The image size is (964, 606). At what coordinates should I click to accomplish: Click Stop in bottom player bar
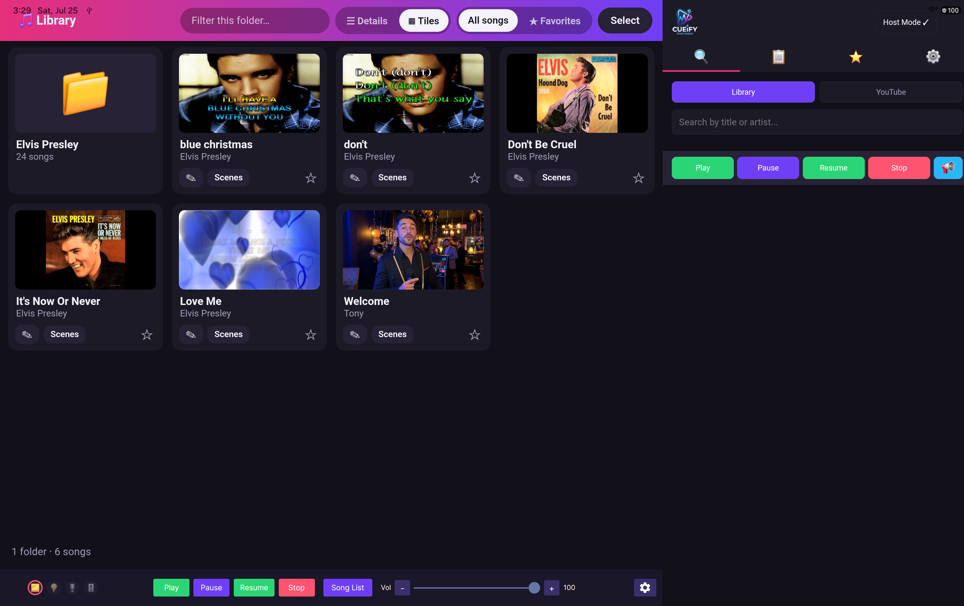[x=296, y=587]
